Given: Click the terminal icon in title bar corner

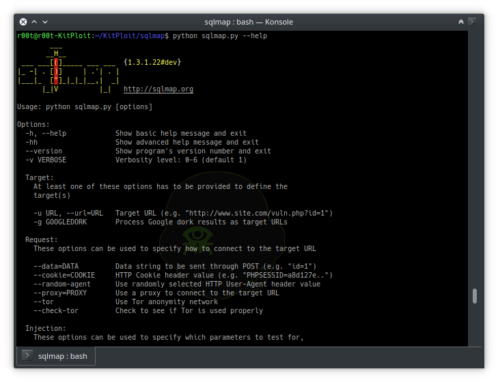Looking at the screenshot, I should click(472, 22).
